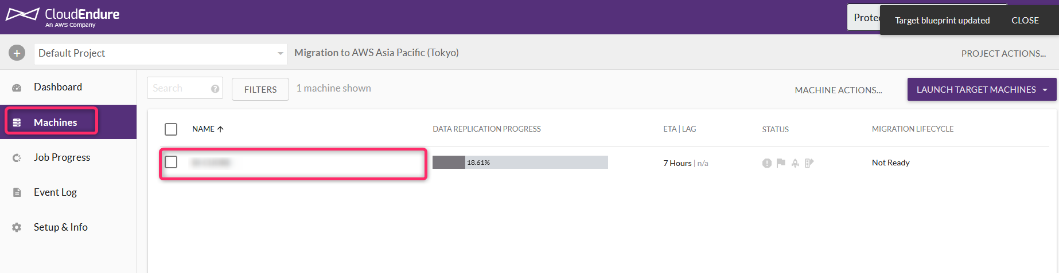Click the exclamation alert status icon

[x=767, y=163]
